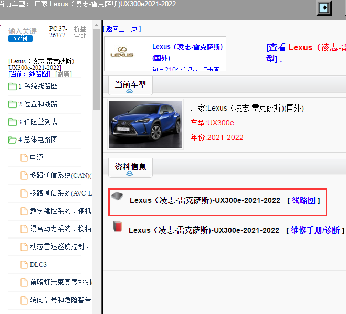This screenshot has width=346, height=314.
Task: Open the [维修手册/诊断] link for UX300e
Action: pos(316,231)
